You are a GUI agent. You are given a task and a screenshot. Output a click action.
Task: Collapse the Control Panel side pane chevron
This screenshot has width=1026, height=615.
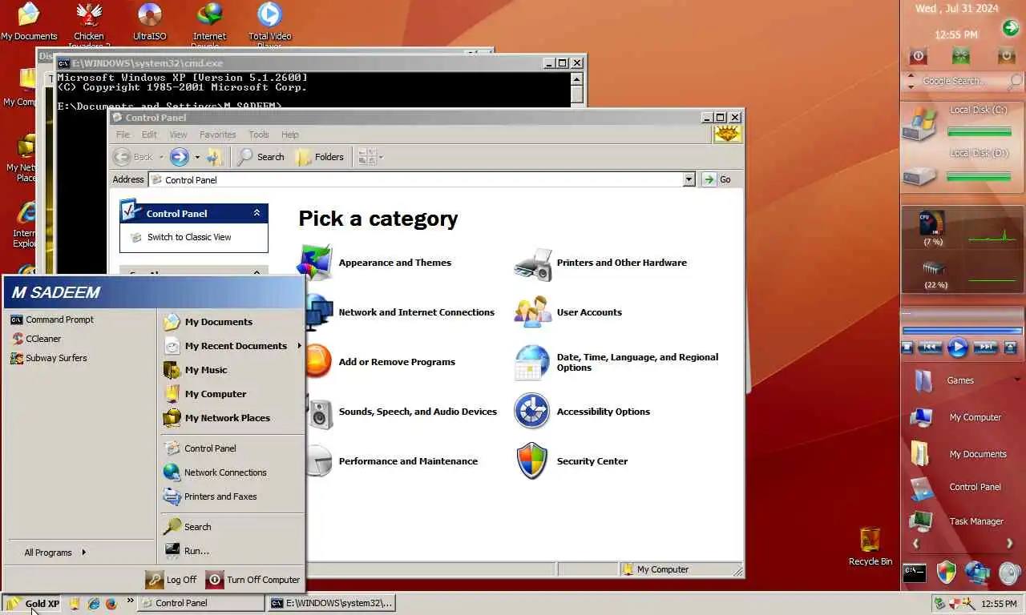click(x=256, y=213)
